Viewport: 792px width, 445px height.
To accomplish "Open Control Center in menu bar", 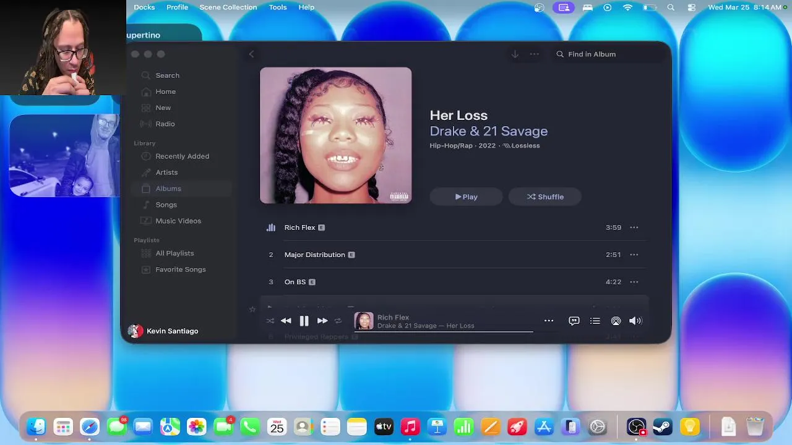I will click(692, 7).
